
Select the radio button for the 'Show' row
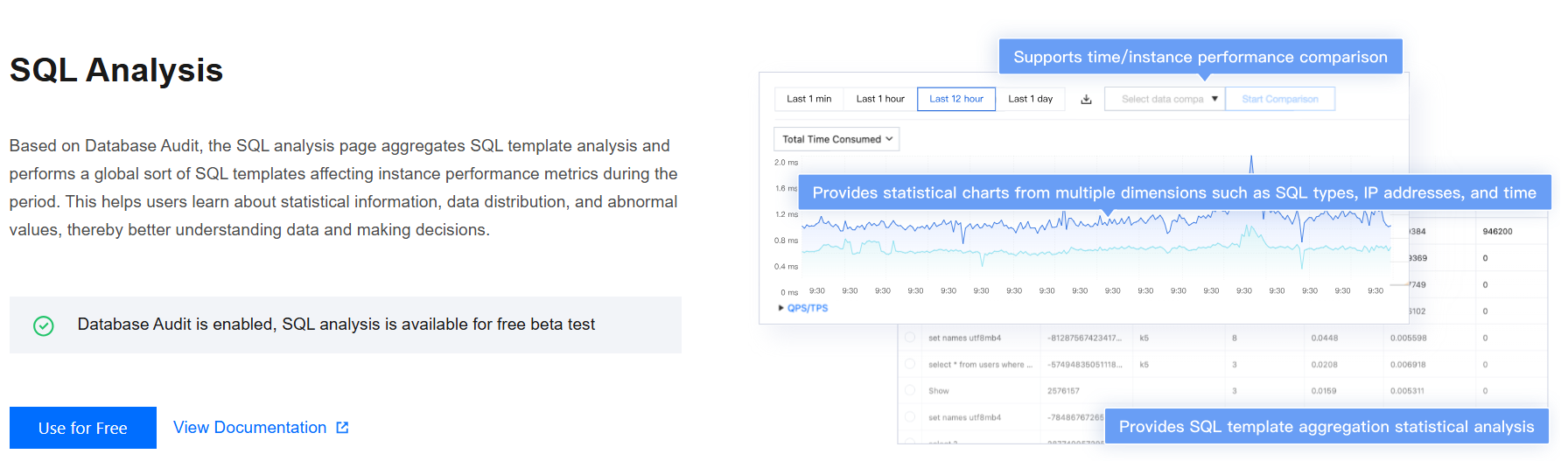click(910, 390)
